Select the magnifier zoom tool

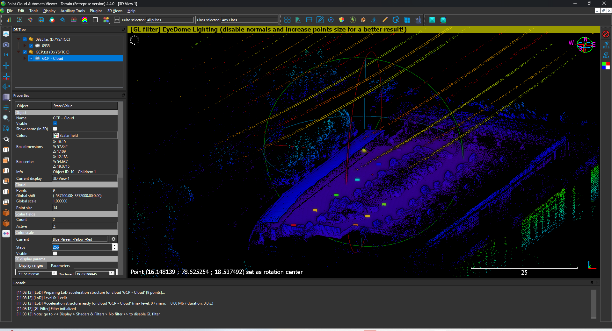pyautogui.click(x=6, y=118)
